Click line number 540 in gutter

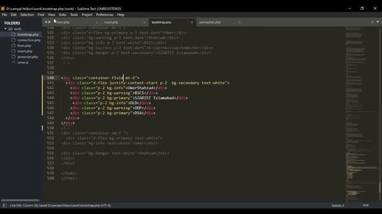coord(50,78)
